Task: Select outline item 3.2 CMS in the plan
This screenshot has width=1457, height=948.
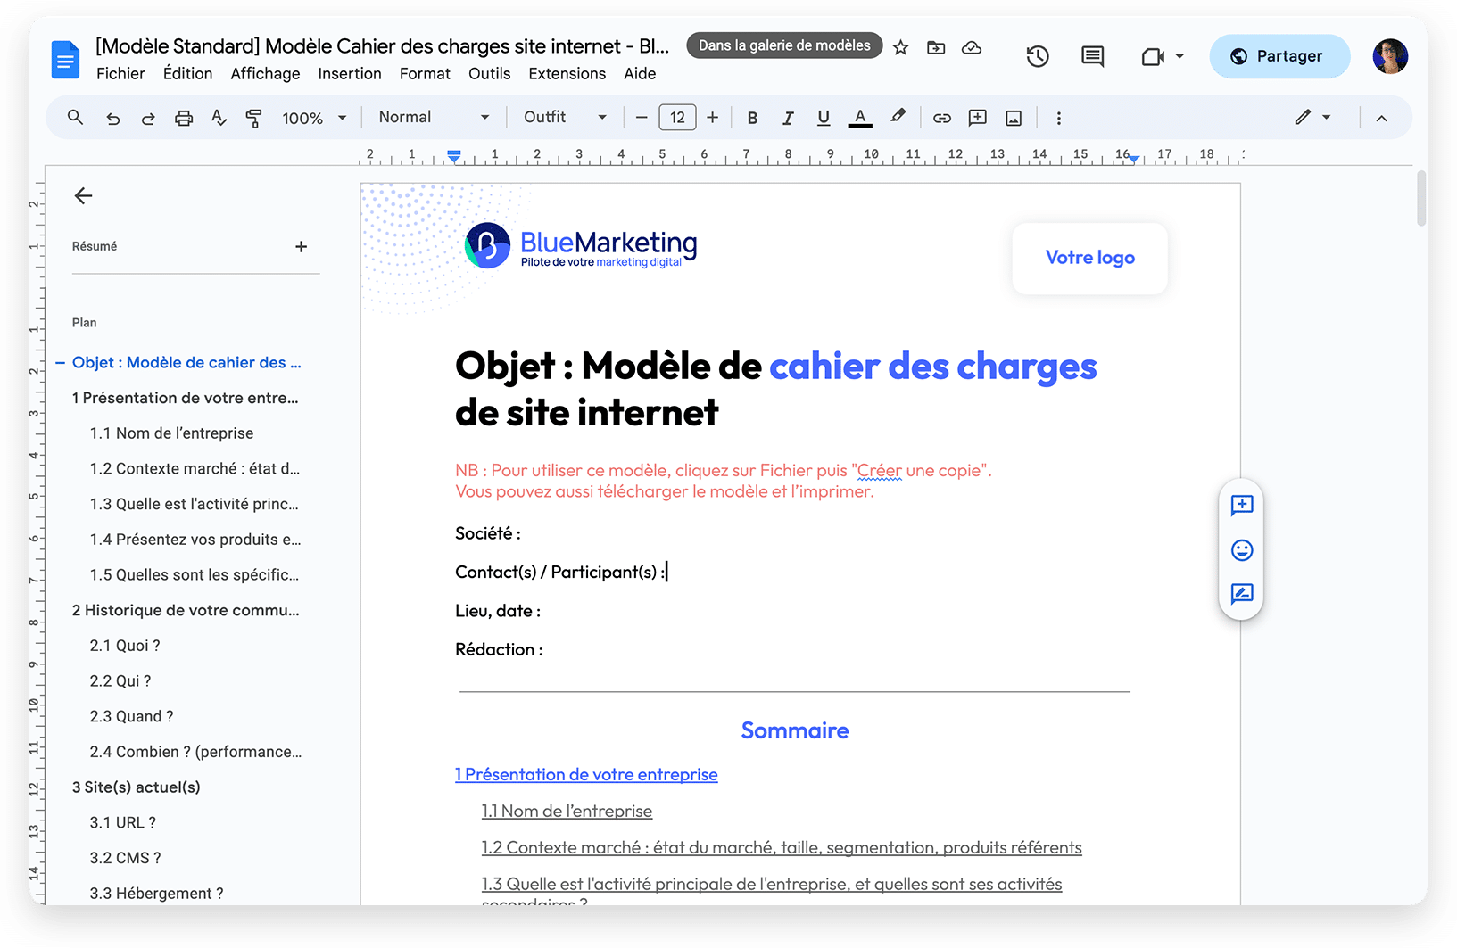Action: [x=125, y=857]
